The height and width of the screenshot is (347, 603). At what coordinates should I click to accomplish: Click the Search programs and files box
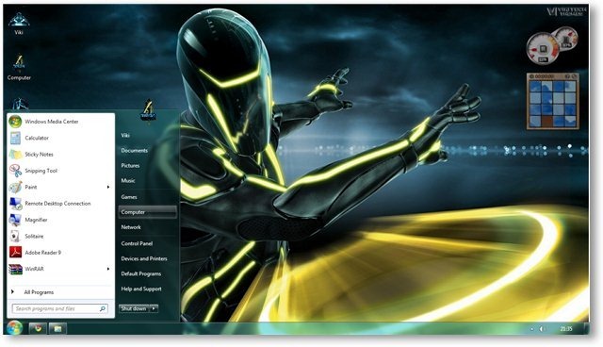coord(60,308)
